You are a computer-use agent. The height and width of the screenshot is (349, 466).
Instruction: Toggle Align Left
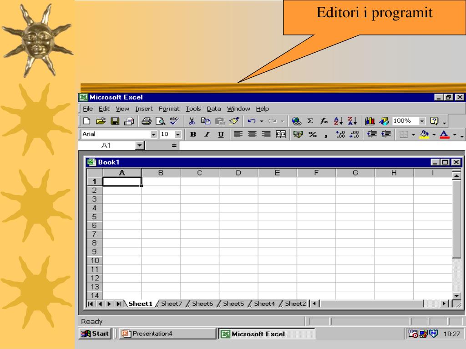click(238, 135)
